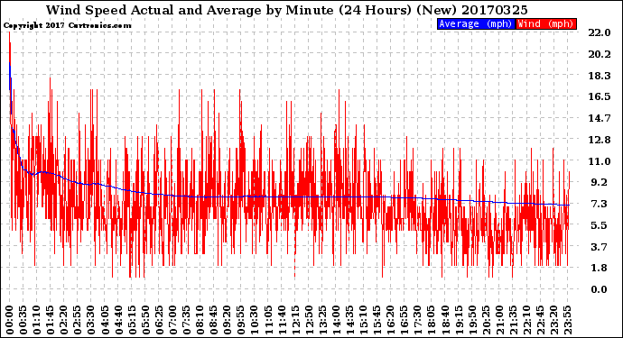Viewport: 623px width, 338px height.
Task: Click the 15:10 time axis label
Action: (x=363, y=320)
